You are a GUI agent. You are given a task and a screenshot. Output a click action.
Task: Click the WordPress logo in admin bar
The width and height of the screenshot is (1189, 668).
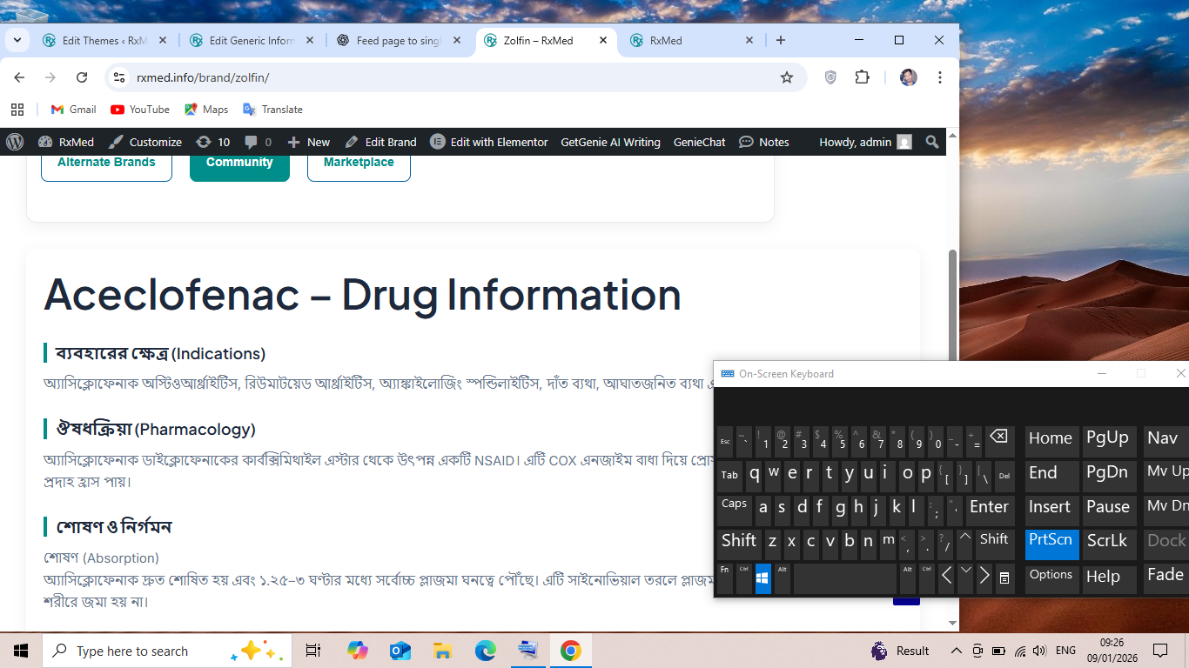15,142
